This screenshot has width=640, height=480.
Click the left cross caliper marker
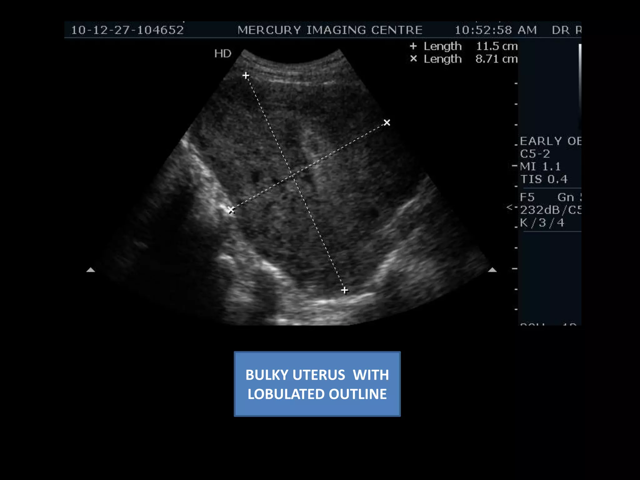click(x=231, y=210)
